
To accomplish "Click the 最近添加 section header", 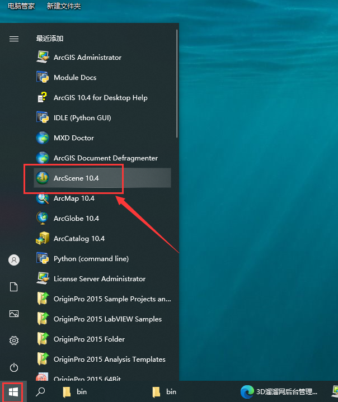I will click(x=50, y=39).
